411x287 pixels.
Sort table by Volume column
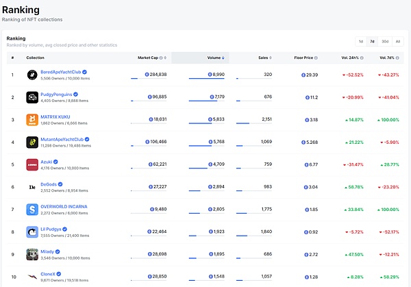(214, 58)
